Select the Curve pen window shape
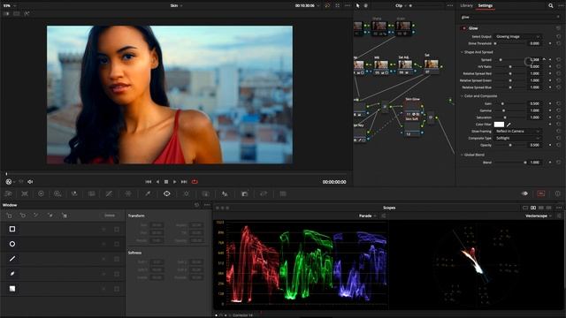This screenshot has width=566, height=318. 12,274
